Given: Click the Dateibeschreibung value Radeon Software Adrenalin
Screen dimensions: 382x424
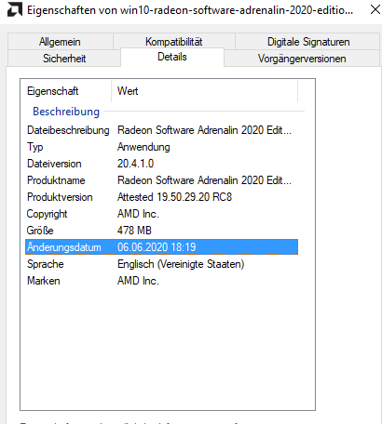Looking at the screenshot, I should click(204, 130).
